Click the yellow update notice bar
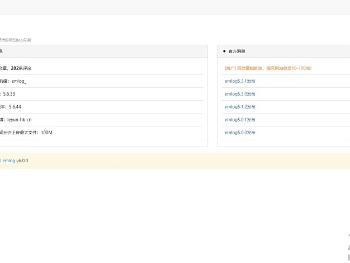Image resolution: width=350 pixels, height=263 pixels. click(168, 161)
